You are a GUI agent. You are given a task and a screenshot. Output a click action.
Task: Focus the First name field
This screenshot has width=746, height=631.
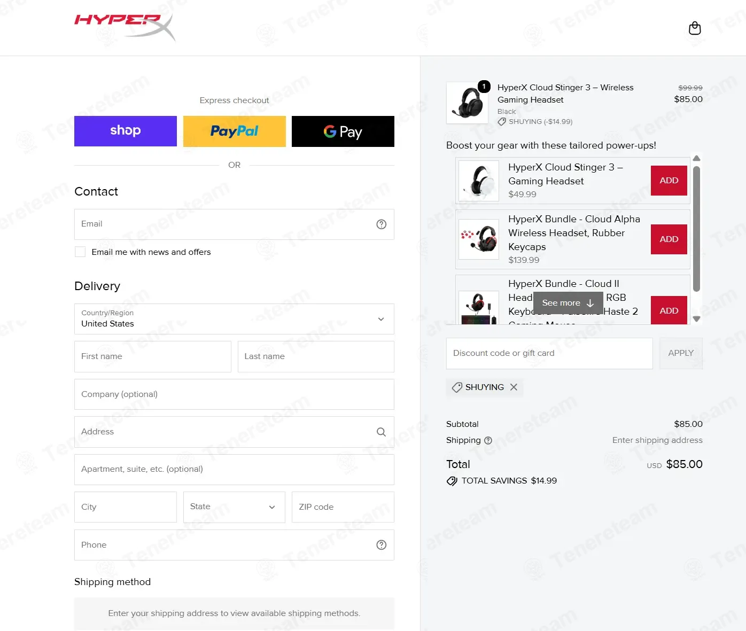153,356
